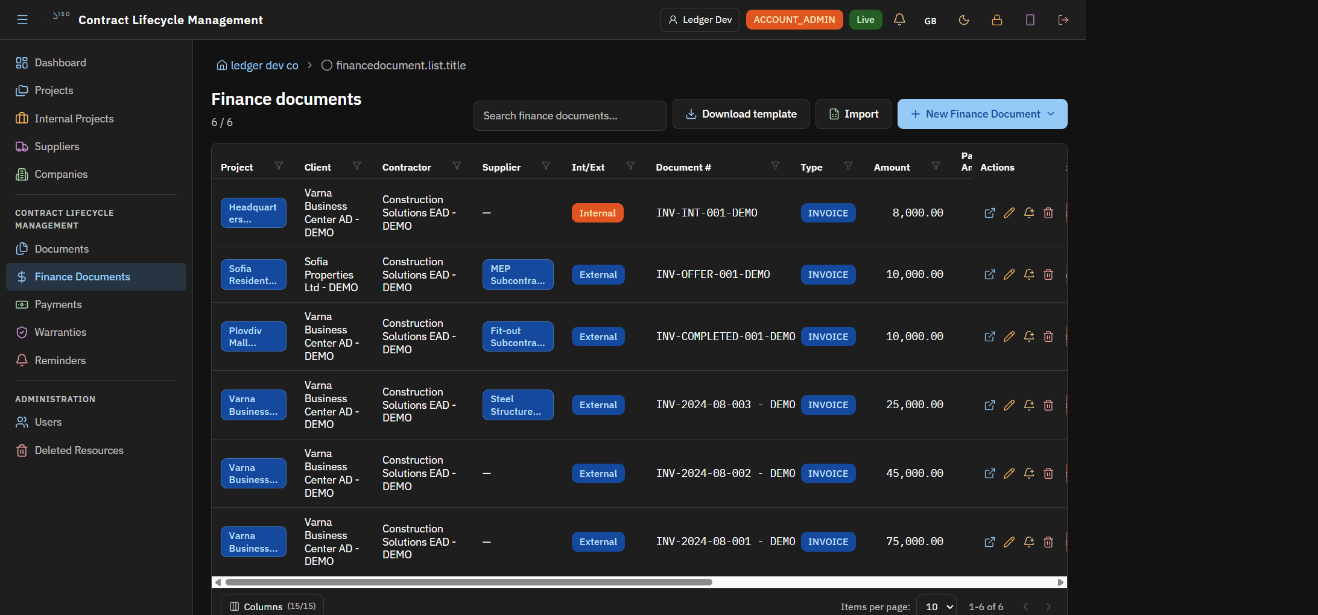Open the Int/Ext column filter
Screen dimensions: 1318x615
coord(630,166)
